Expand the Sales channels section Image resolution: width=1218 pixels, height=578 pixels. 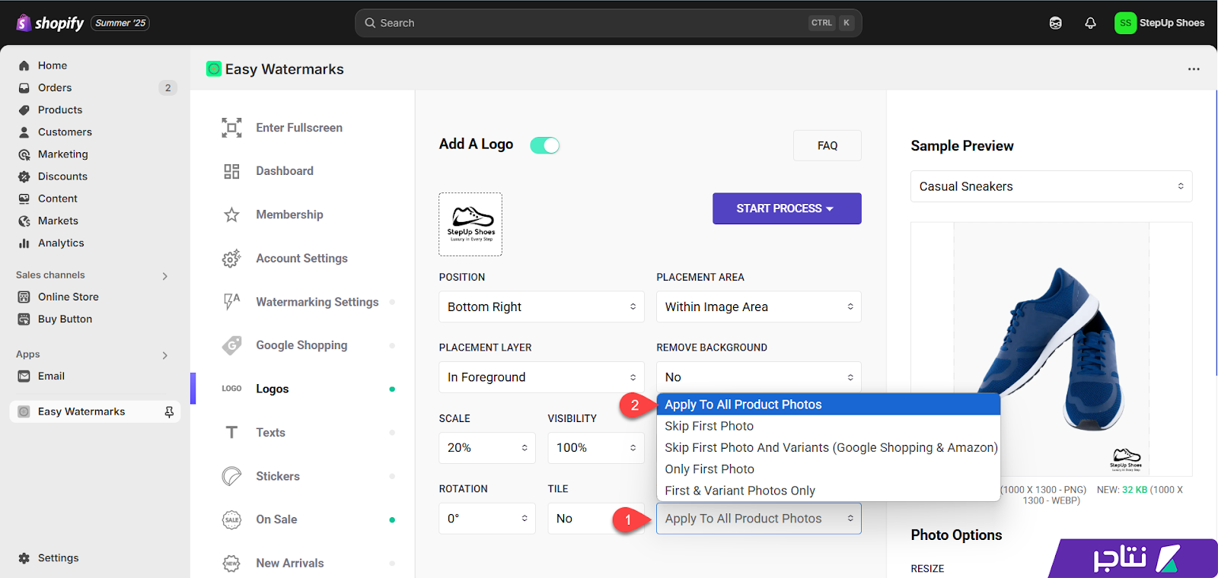(x=165, y=276)
